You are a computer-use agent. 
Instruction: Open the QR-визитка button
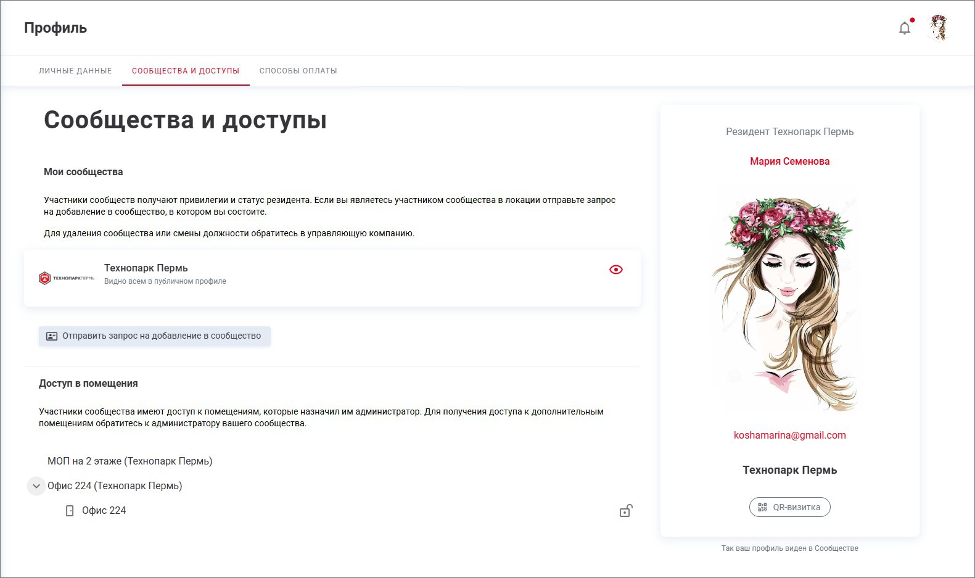[x=789, y=507]
